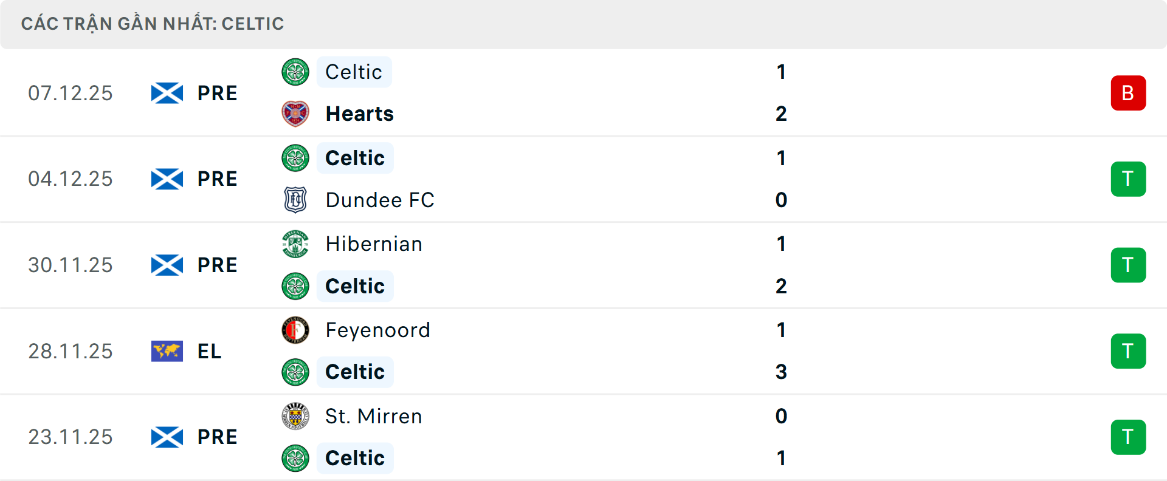Click the Hibernian club crest

[x=295, y=244]
